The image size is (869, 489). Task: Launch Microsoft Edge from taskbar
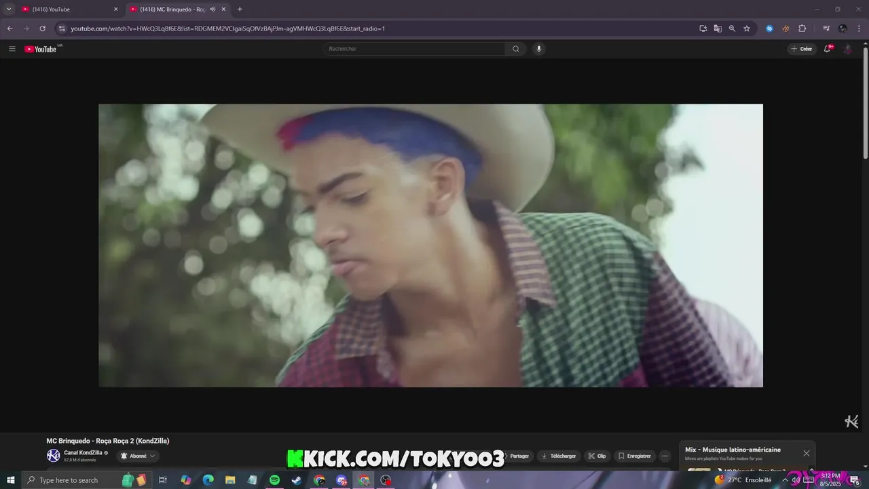tap(208, 480)
